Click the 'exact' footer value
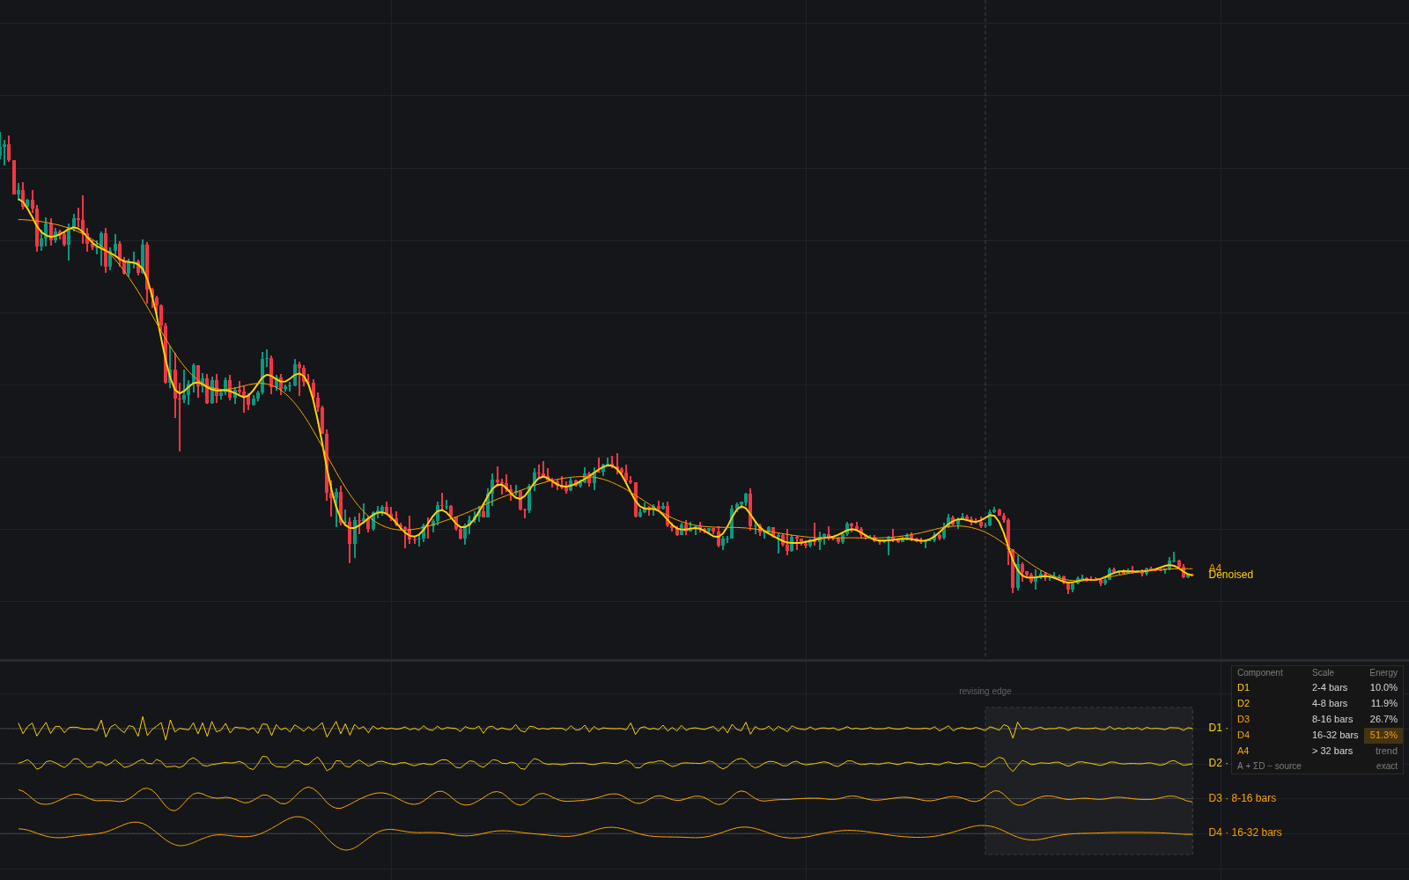The image size is (1409, 880). (1387, 766)
